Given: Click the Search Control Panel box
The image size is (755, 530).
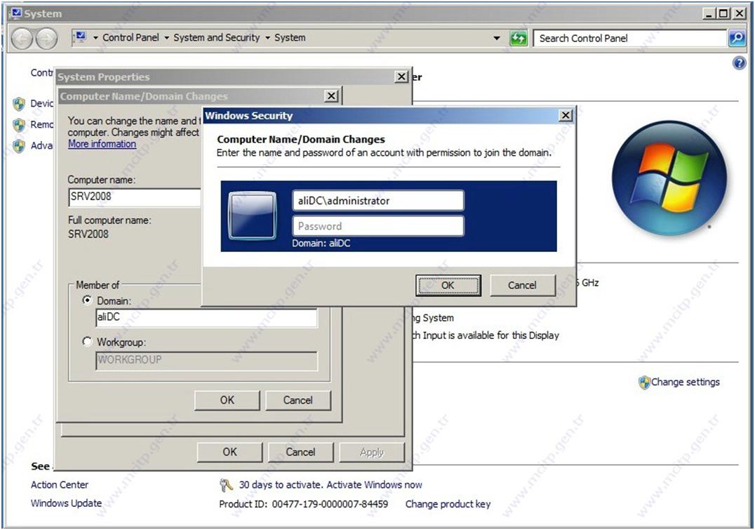Looking at the screenshot, I should (x=630, y=38).
